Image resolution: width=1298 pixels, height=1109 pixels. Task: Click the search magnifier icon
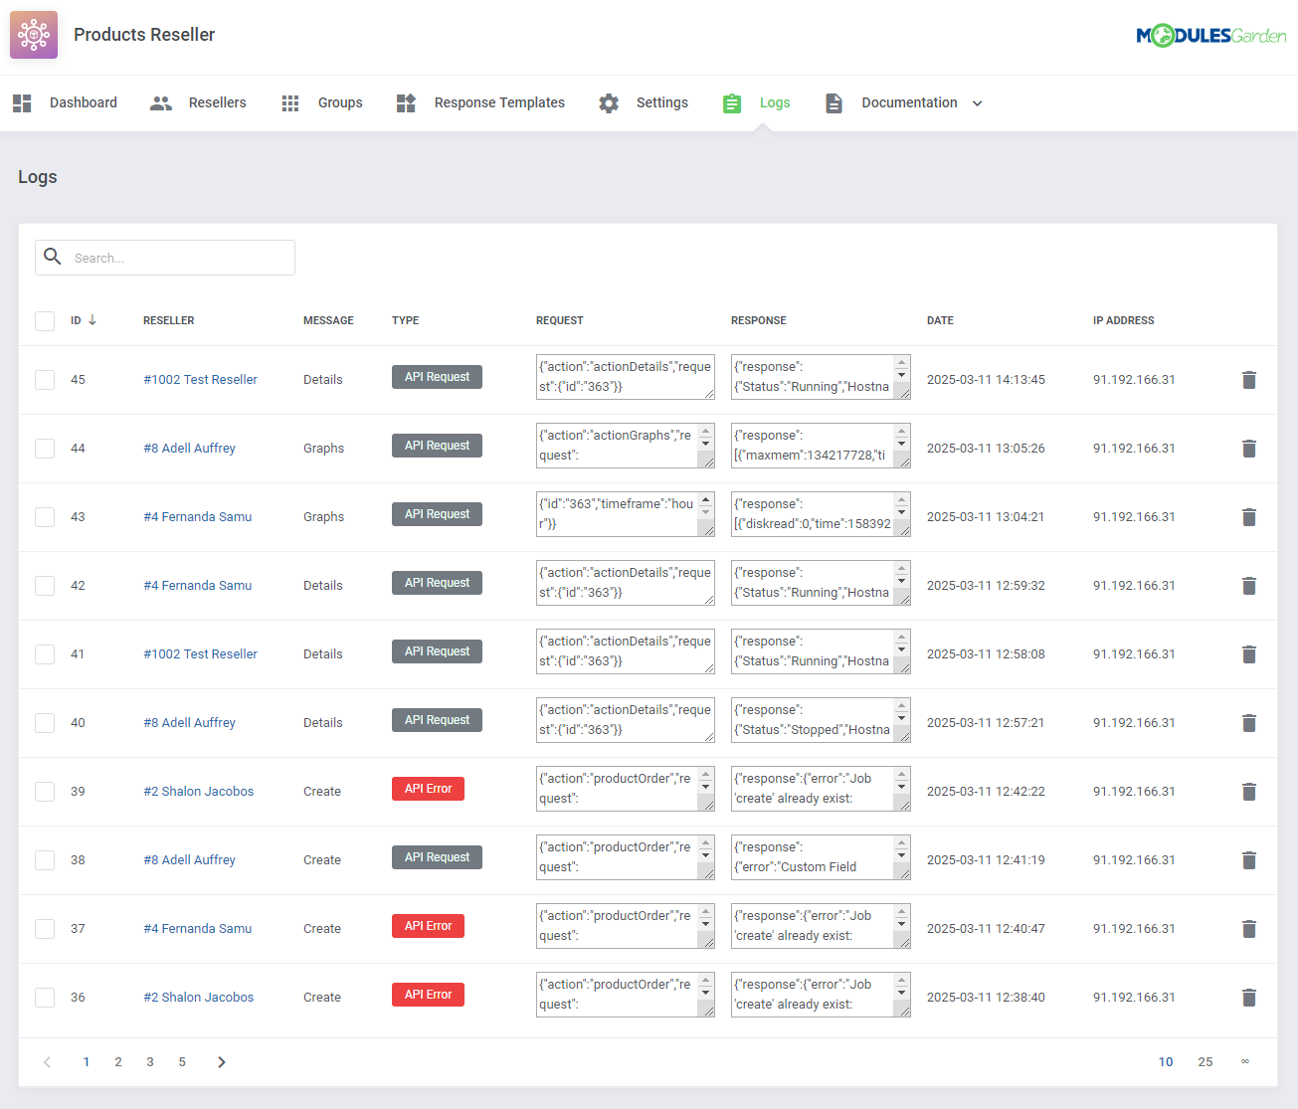53,257
